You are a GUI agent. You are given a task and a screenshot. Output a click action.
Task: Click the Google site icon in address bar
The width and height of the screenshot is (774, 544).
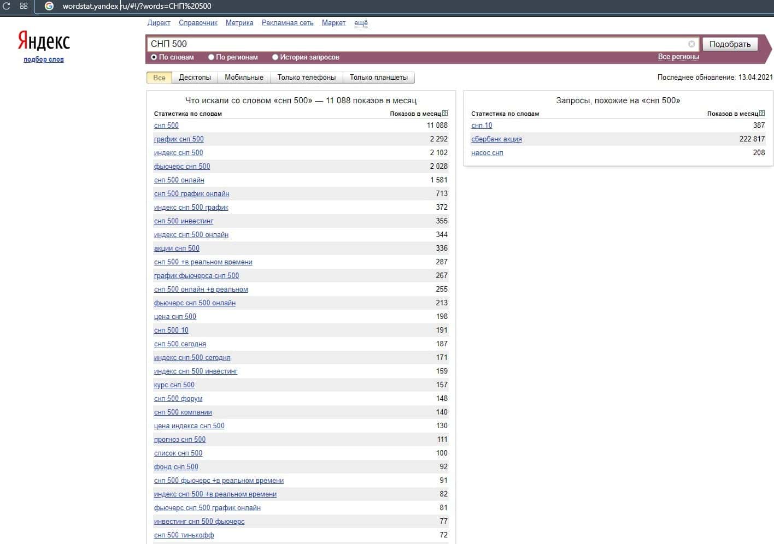[49, 6]
